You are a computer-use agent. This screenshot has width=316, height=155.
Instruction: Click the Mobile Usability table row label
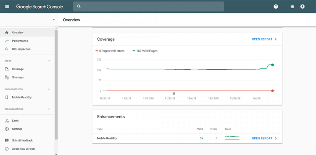(107, 138)
